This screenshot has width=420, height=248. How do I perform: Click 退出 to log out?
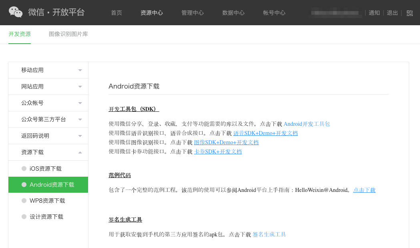click(392, 12)
